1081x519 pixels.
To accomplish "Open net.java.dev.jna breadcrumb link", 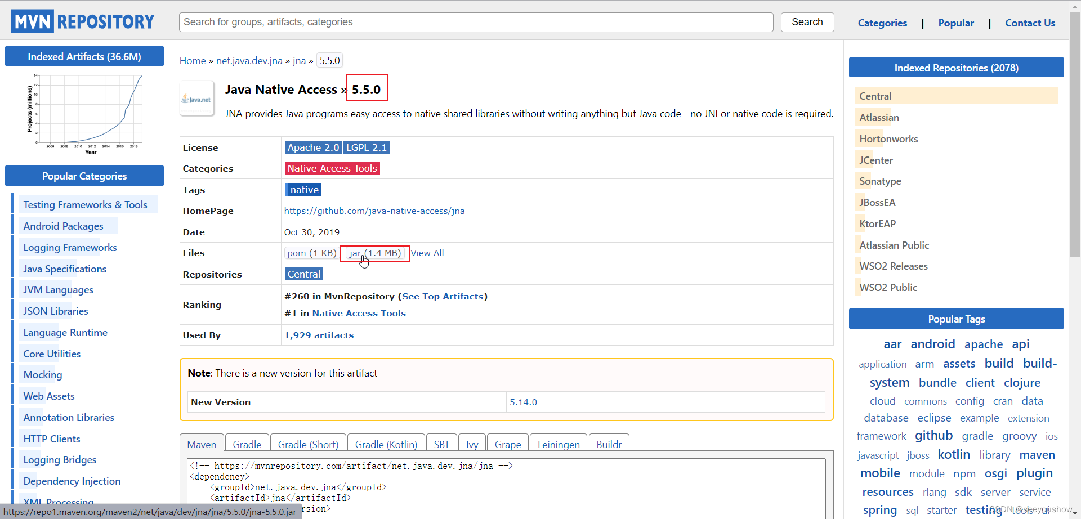I will point(249,61).
